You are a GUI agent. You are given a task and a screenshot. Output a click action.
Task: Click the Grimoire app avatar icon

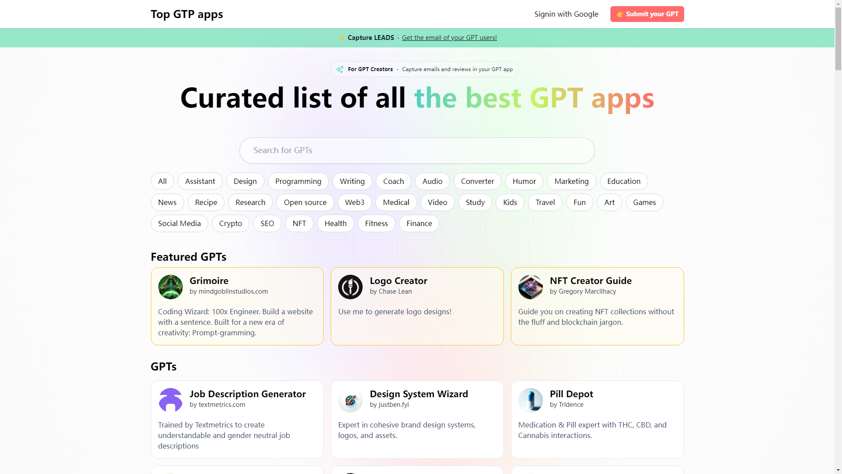(x=170, y=287)
